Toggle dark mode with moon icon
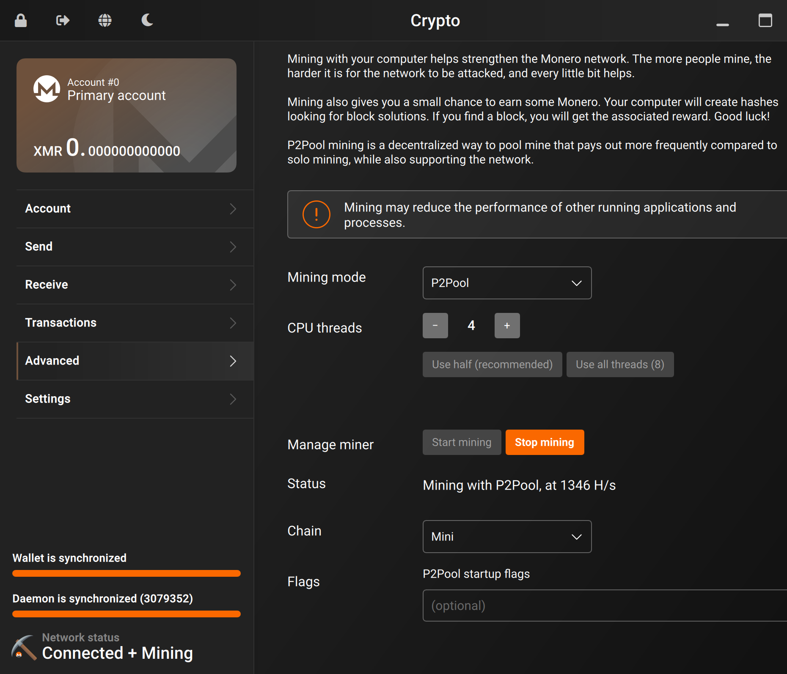 pos(147,20)
